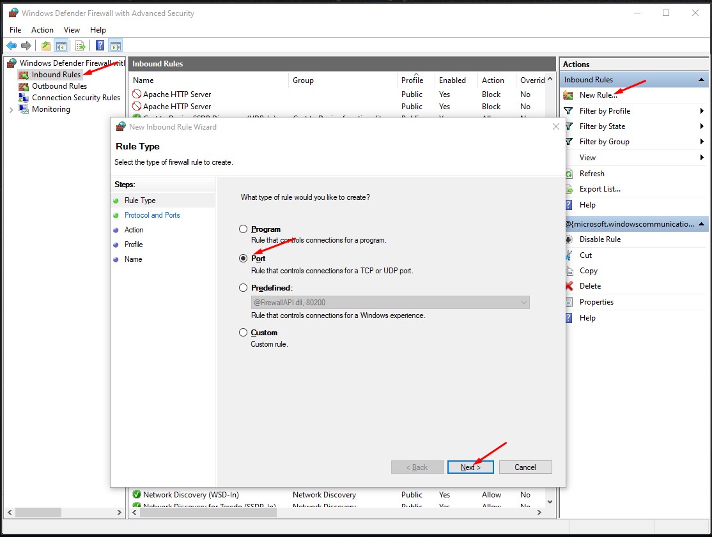The height and width of the screenshot is (537, 712).
Task: Click the Export List toolbar icon
Action: (x=80, y=45)
